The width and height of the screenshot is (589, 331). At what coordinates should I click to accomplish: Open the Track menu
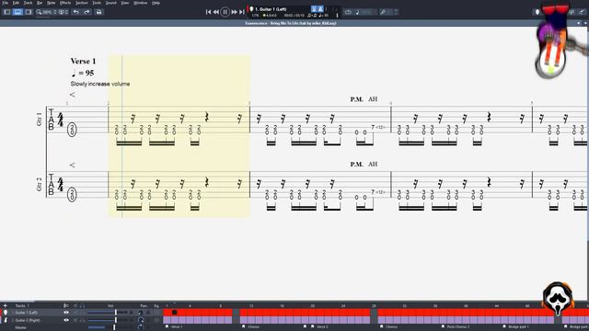pyautogui.click(x=28, y=3)
